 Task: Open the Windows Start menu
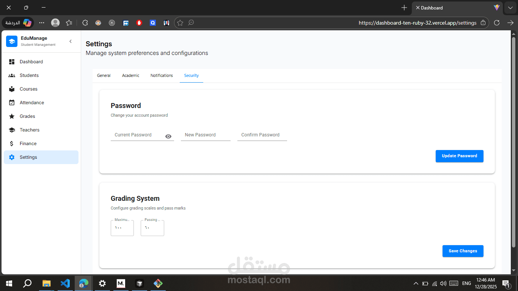[9, 283]
